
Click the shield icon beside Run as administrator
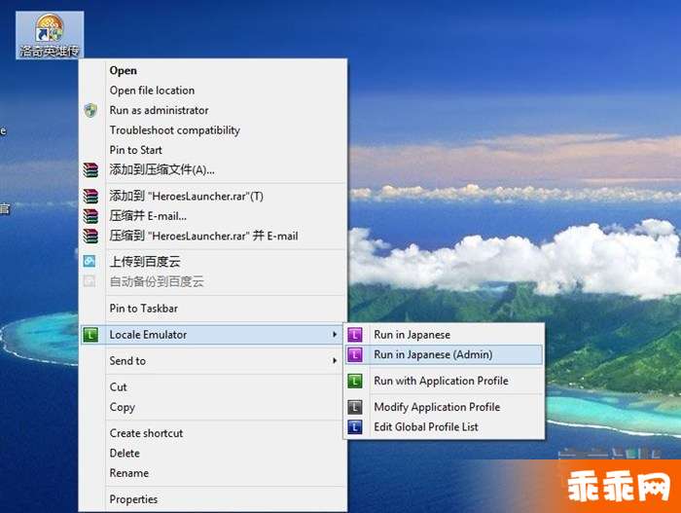[x=90, y=110]
